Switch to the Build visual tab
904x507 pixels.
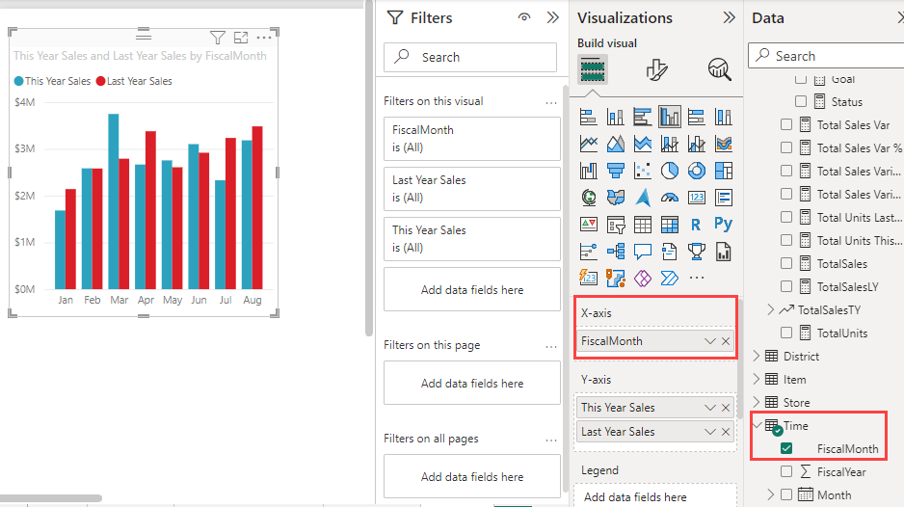pos(593,69)
